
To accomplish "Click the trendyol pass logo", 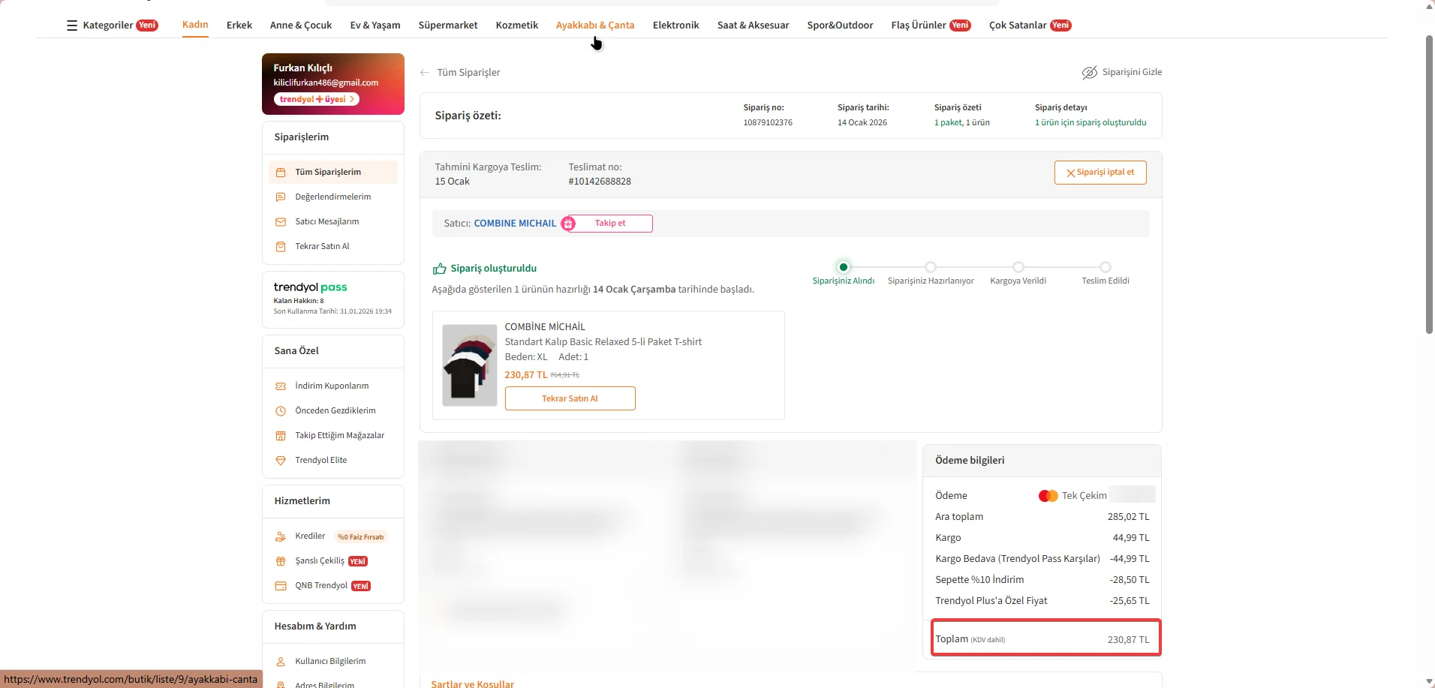I will point(310,287).
